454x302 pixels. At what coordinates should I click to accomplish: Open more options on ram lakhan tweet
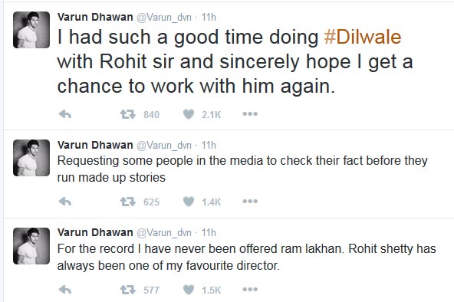[250, 289]
